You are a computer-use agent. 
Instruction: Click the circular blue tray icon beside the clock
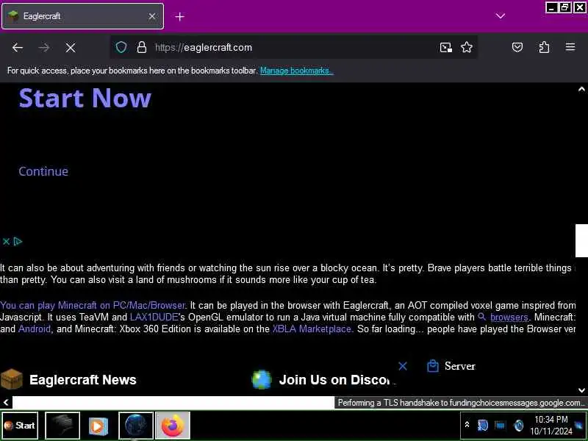pyautogui.click(x=519, y=426)
